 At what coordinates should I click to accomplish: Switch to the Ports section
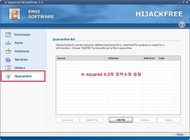click(19, 43)
